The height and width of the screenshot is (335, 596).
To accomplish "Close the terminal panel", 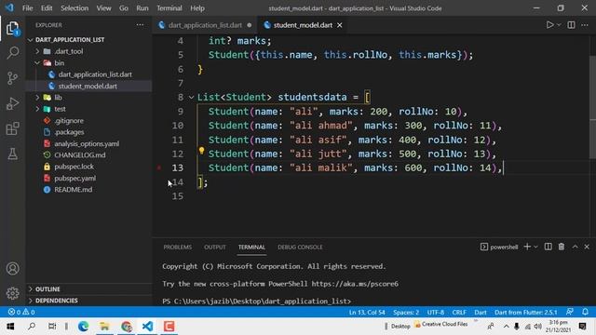I will coord(587,247).
